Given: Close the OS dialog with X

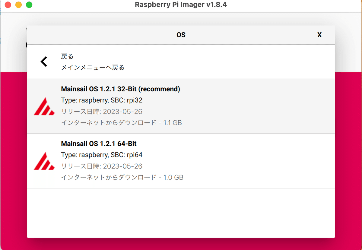Looking at the screenshot, I should pos(319,35).
